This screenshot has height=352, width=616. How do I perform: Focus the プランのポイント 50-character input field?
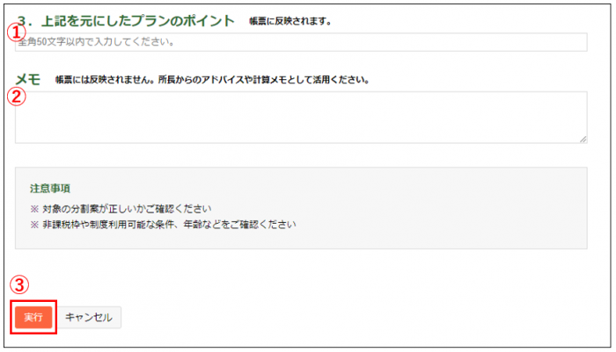[x=301, y=42]
